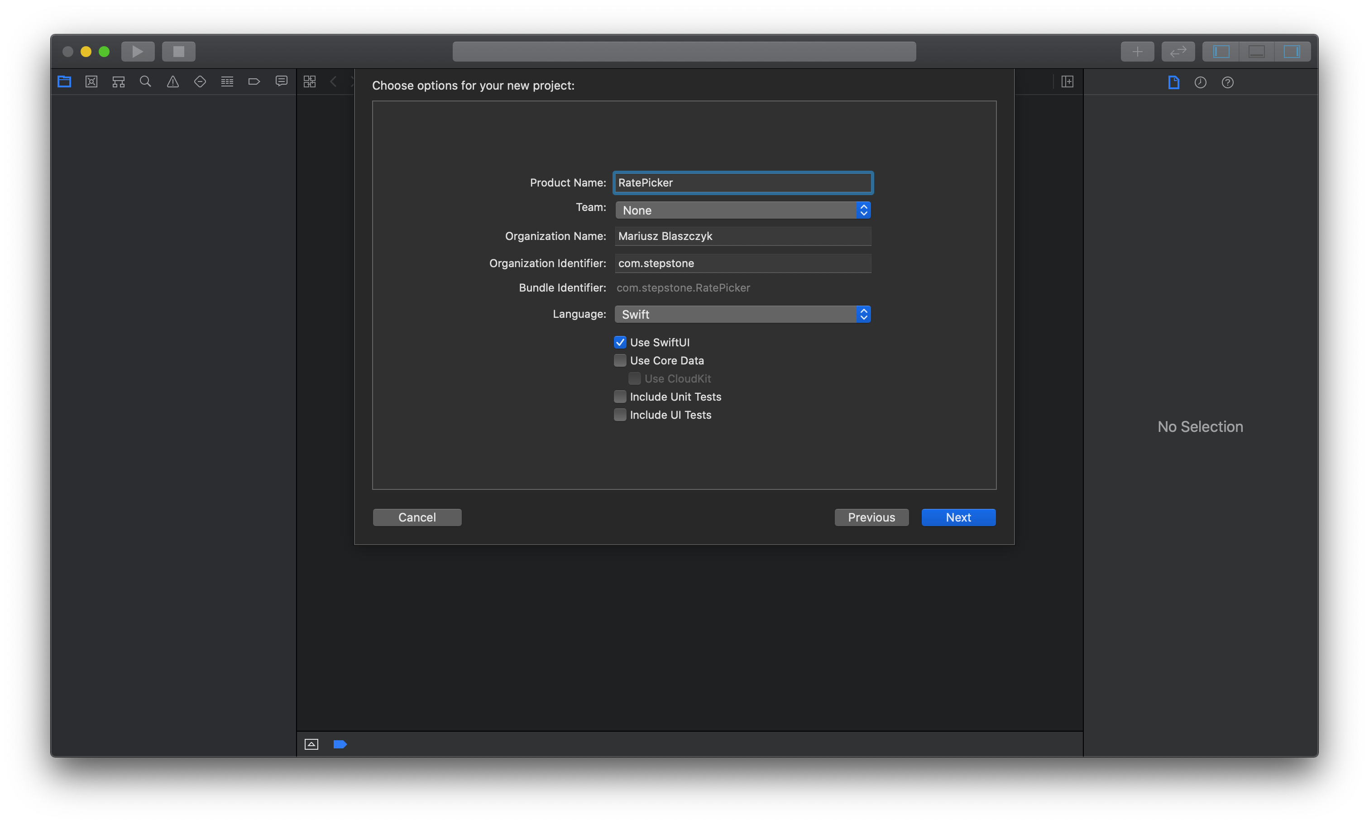Switch to the History inspector tab
The width and height of the screenshot is (1369, 824).
click(1200, 82)
